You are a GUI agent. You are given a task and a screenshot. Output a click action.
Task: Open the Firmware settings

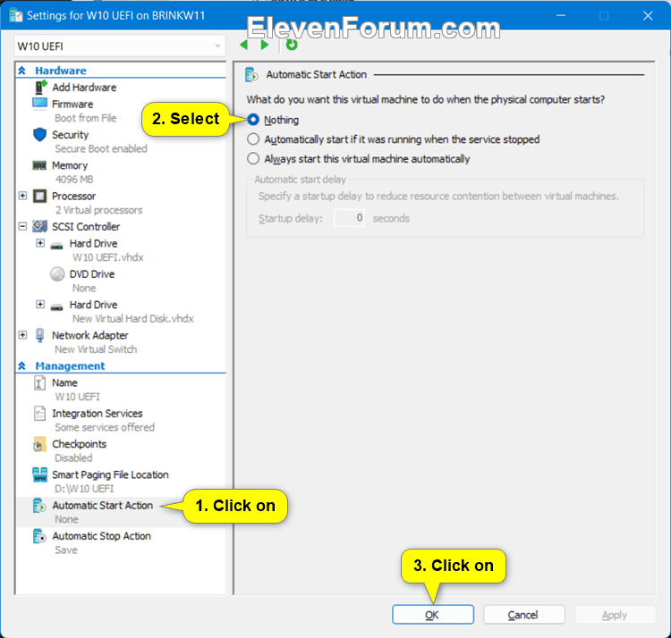(72, 104)
